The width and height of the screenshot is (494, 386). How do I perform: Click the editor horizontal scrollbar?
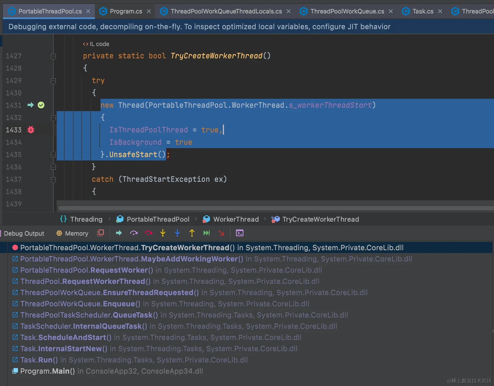coord(225,208)
